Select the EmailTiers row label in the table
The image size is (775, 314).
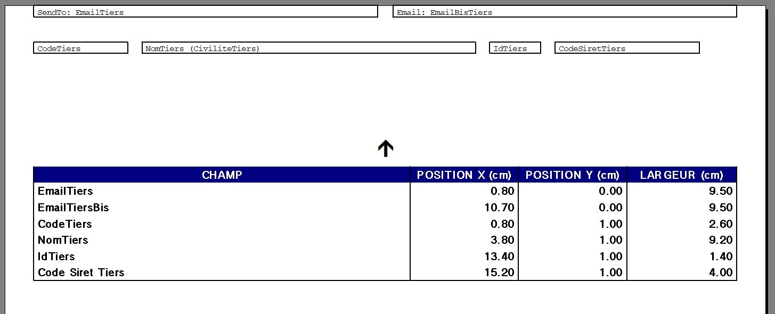65,191
